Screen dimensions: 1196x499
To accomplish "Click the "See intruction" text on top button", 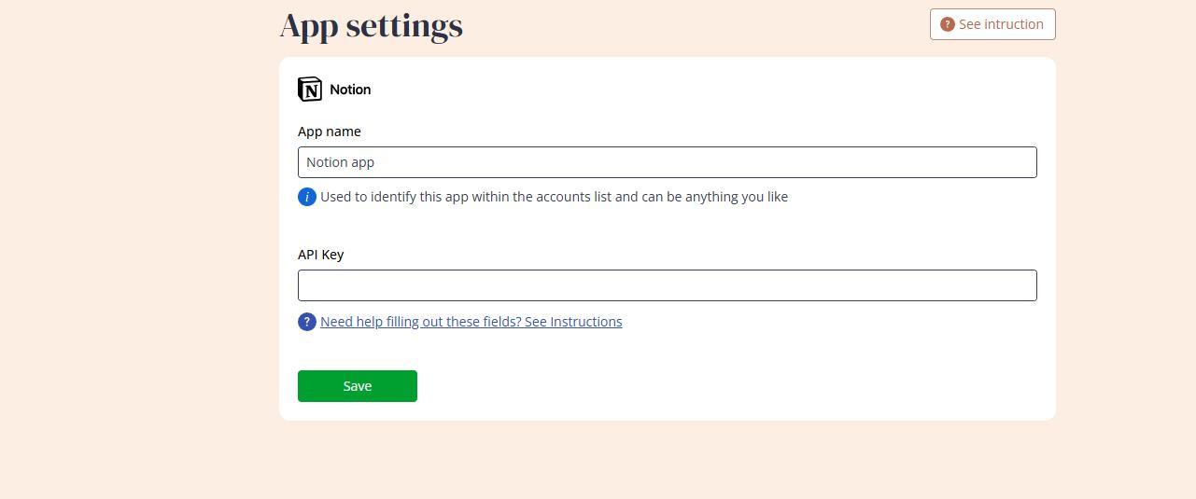I will point(1001,24).
